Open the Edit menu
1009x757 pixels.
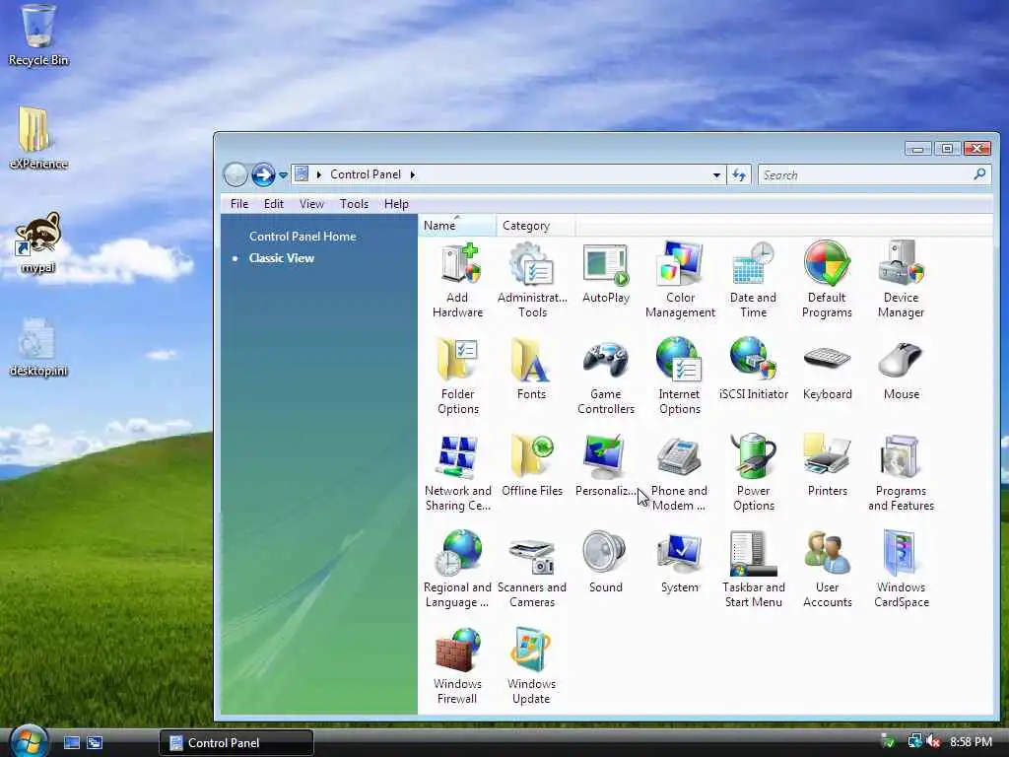[274, 204]
